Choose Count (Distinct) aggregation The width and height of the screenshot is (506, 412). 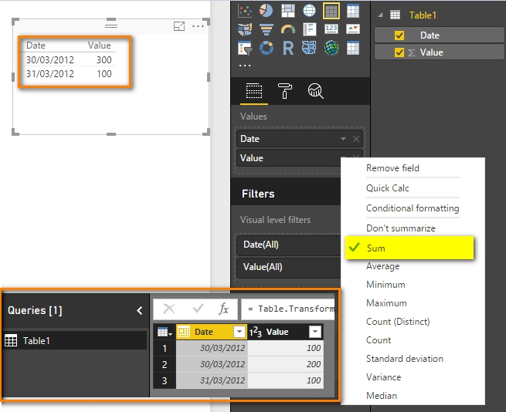398,322
